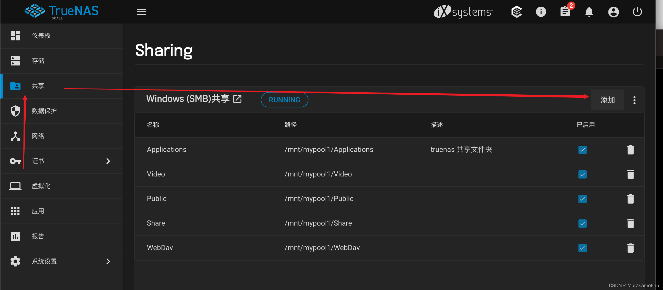Open 虚拟化 in the sidebar
This screenshot has width=663, height=290.
41,186
